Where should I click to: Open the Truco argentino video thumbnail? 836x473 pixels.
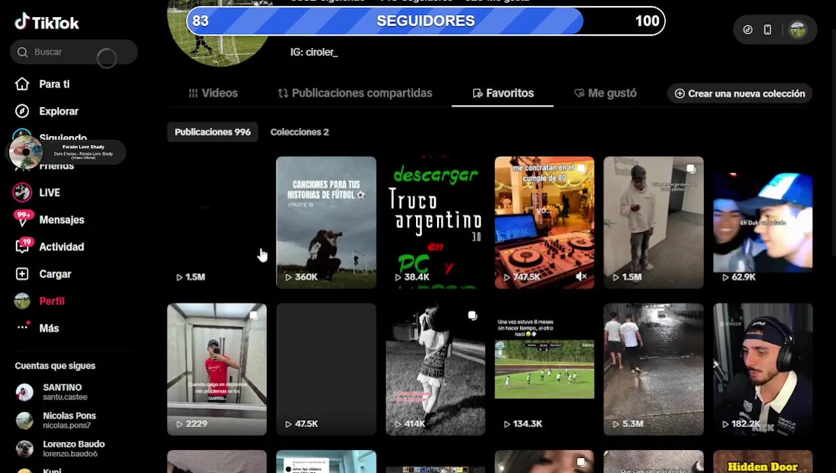coord(435,222)
